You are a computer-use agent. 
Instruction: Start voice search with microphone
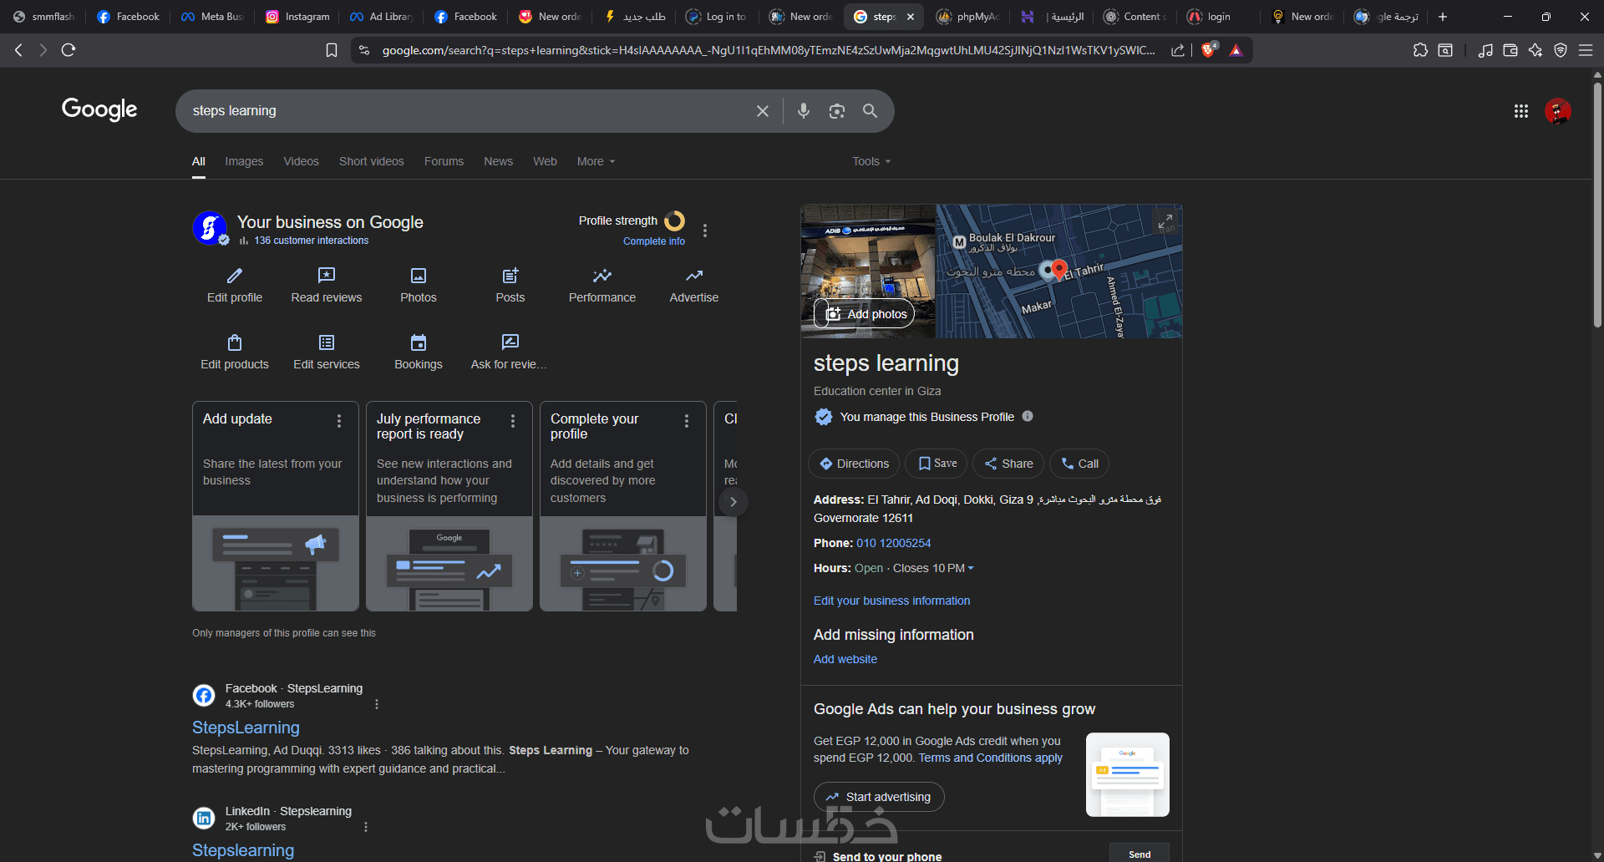point(804,111)
